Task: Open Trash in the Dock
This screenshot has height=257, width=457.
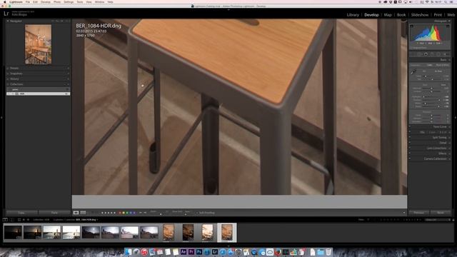Action: tap(328, 252)
